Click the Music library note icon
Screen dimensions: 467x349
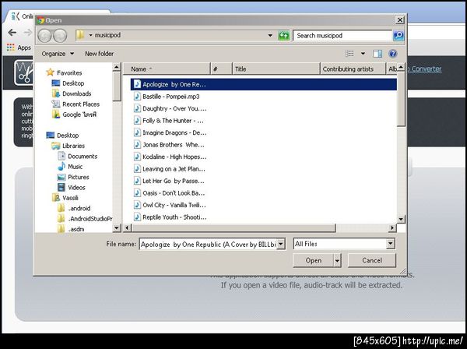61,166
